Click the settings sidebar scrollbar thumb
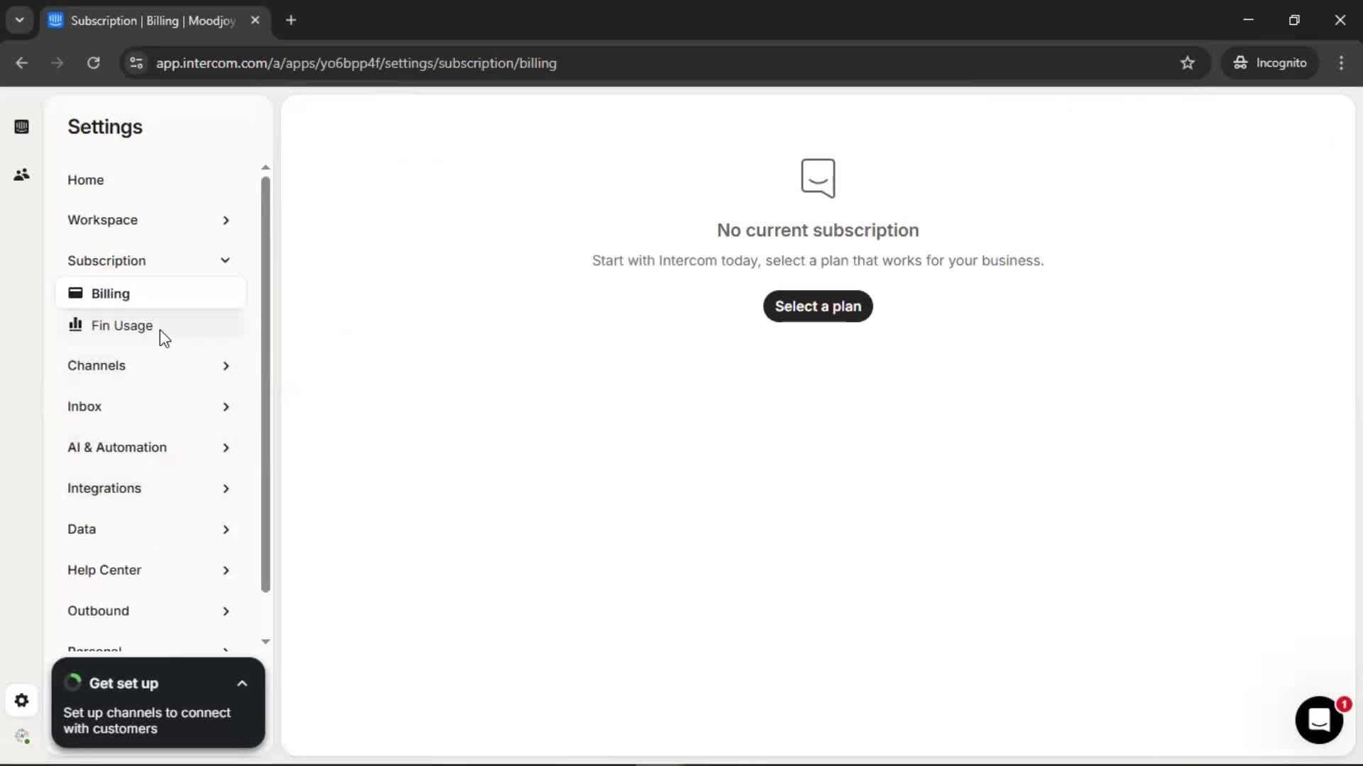 click(266, 384)
